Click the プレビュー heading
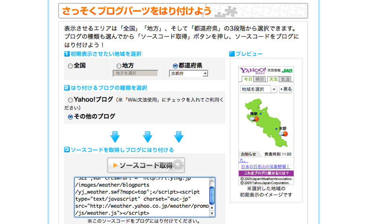373x224 pixels. click(x=249, y=54)
